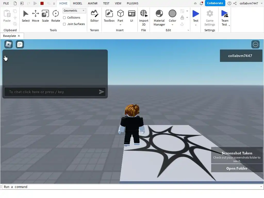Image resolution: width=264 pixels, height=198 pixels.
Task: Select the Baseplate document tab
Action: click(10, 36)
